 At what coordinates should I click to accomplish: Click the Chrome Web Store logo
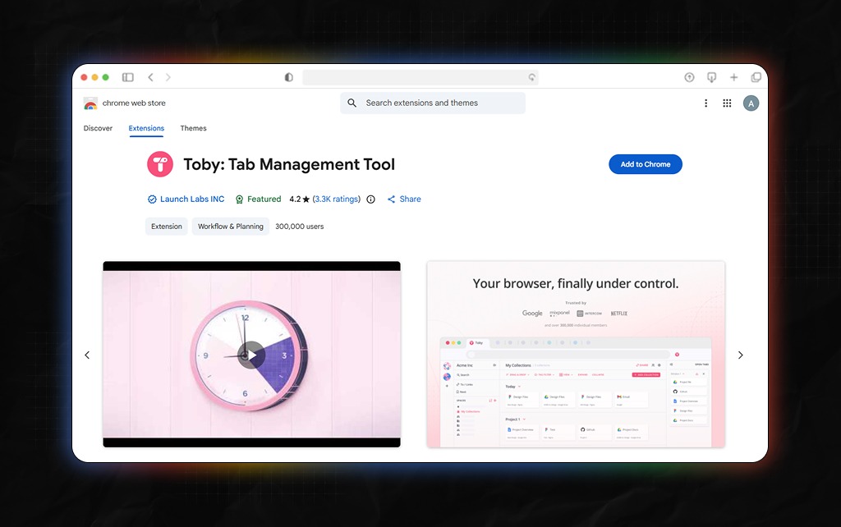[x=90, y=103]
